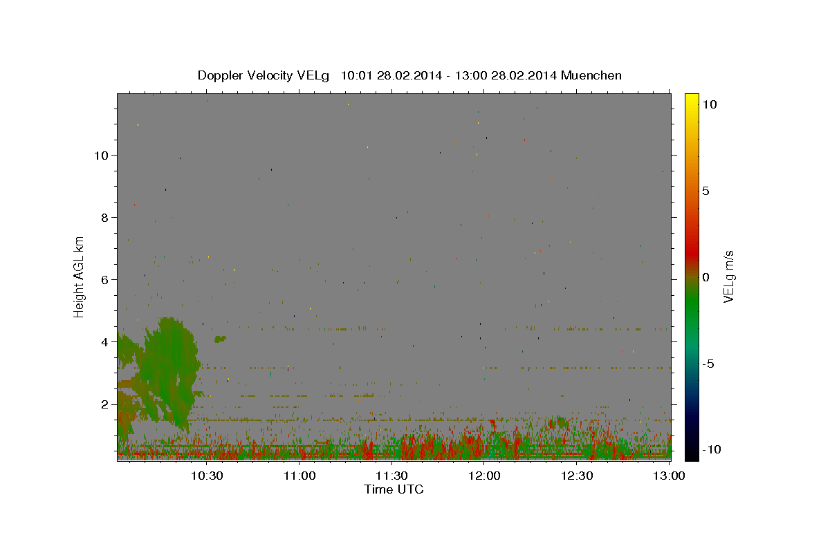Pick the black bottom of the colorbar
Screen dimensions: 830x553
(691, 453)
